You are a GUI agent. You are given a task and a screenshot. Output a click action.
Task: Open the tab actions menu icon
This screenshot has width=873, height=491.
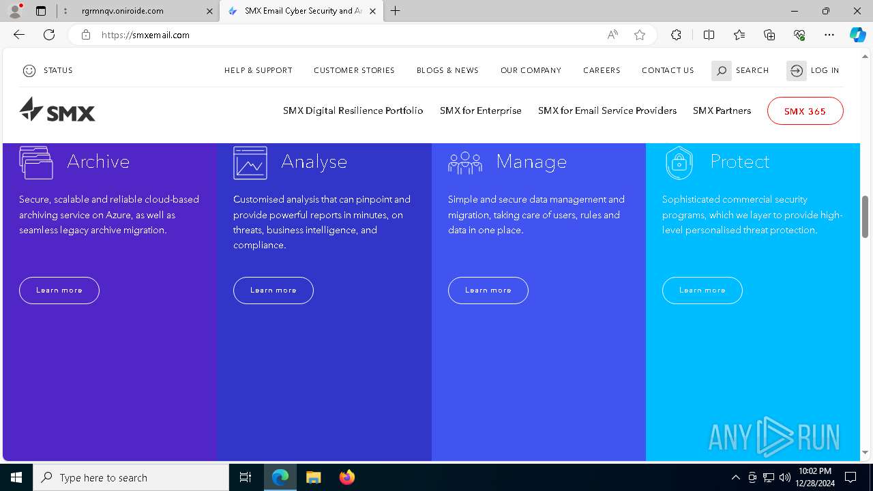(41, 11)
